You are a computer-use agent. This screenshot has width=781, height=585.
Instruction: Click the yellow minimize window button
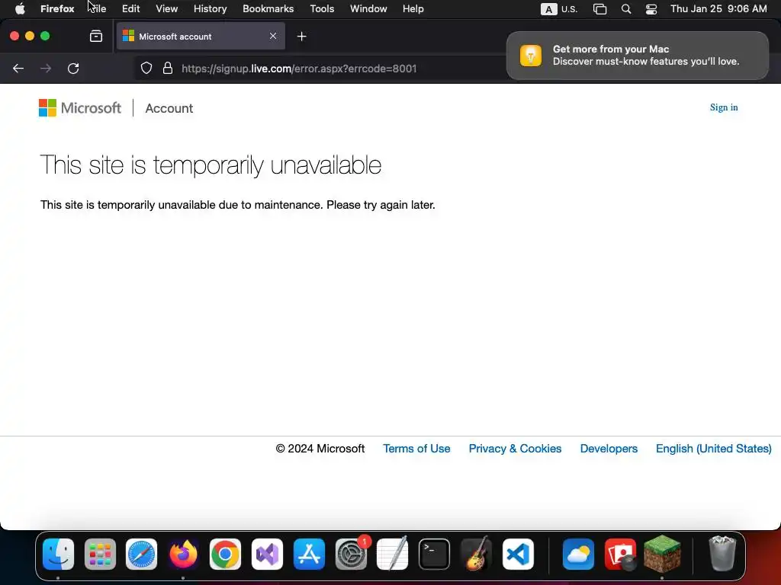[x=30, y=36]
